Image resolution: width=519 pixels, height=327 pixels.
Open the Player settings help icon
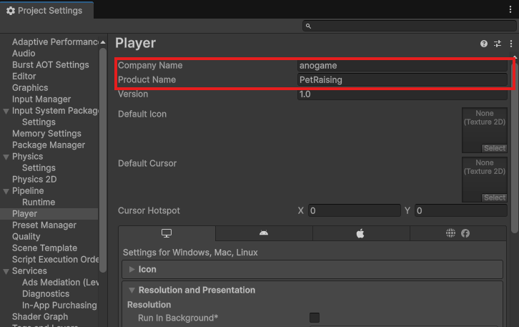(x=483, y=44)
